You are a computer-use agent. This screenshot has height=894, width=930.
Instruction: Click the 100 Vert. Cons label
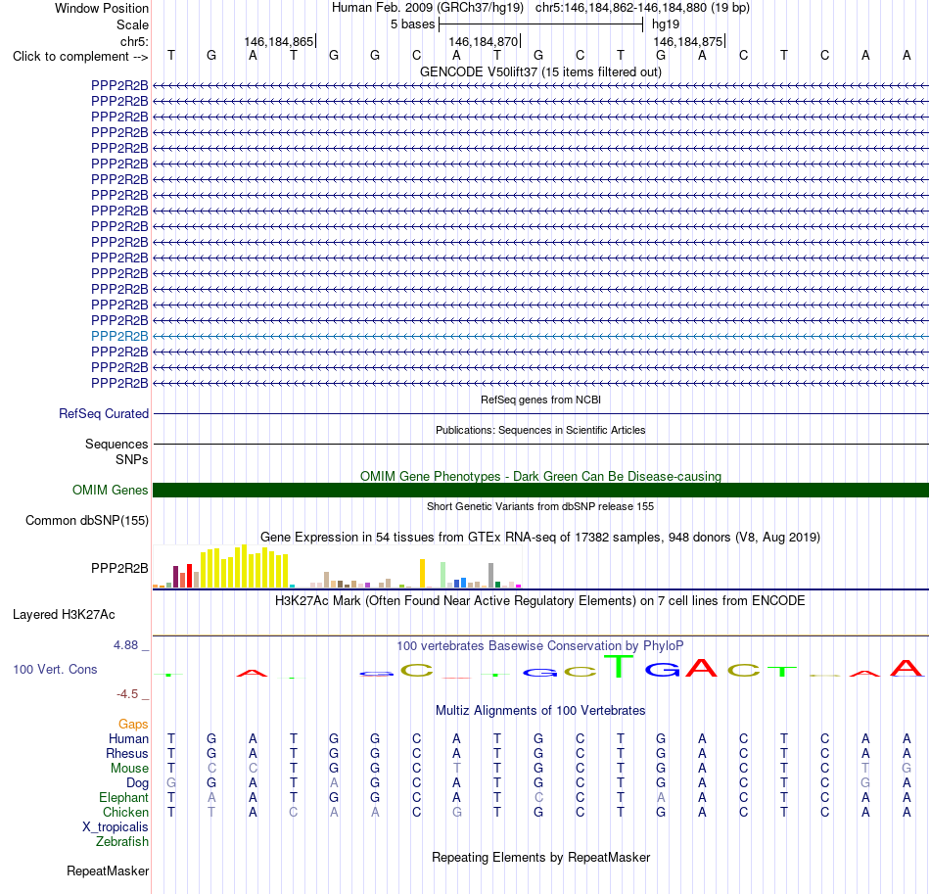tap(55, 669)
